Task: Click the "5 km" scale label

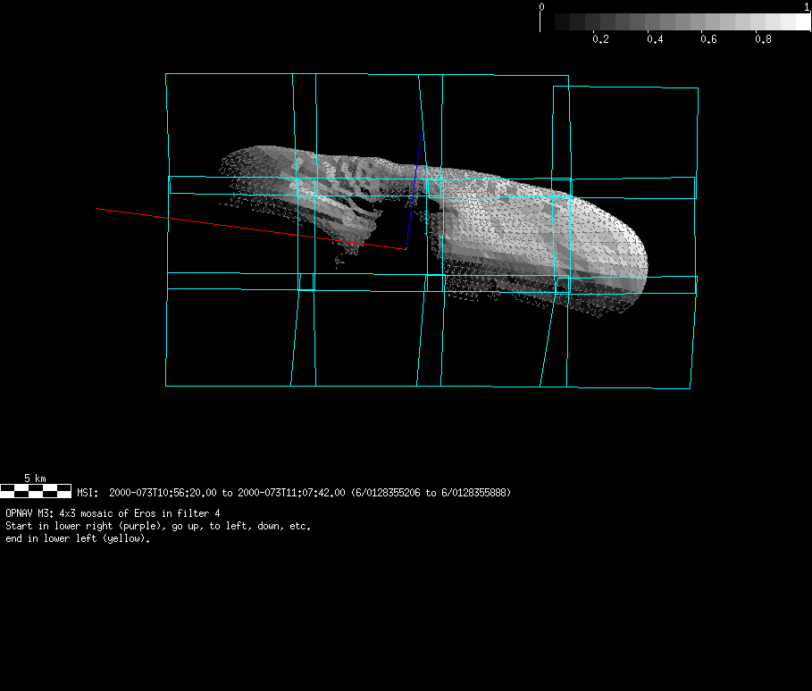Action: click(35, 479)
